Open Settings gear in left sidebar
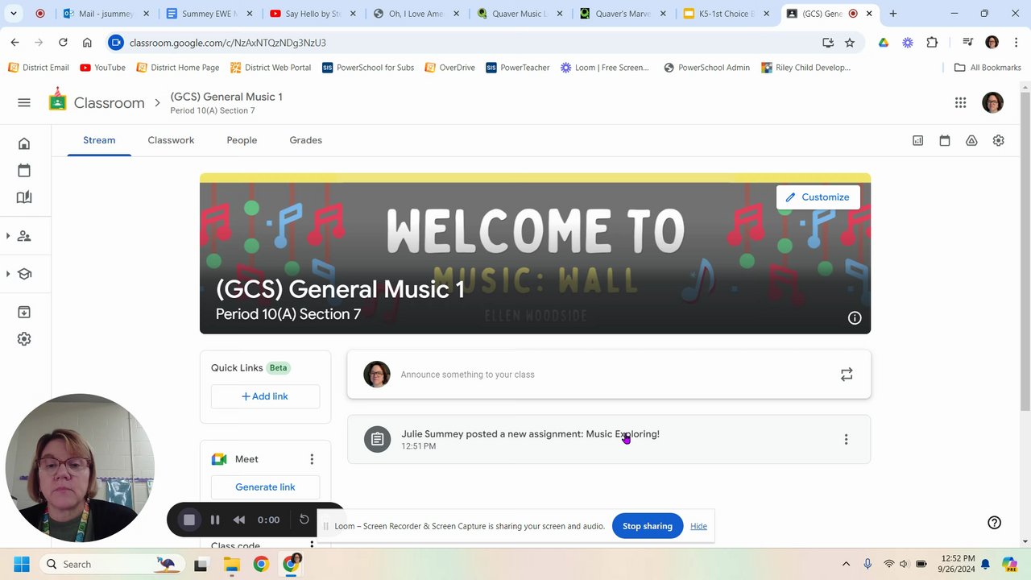The width and height of the screenshot is (1031, 580). (24, 339)
